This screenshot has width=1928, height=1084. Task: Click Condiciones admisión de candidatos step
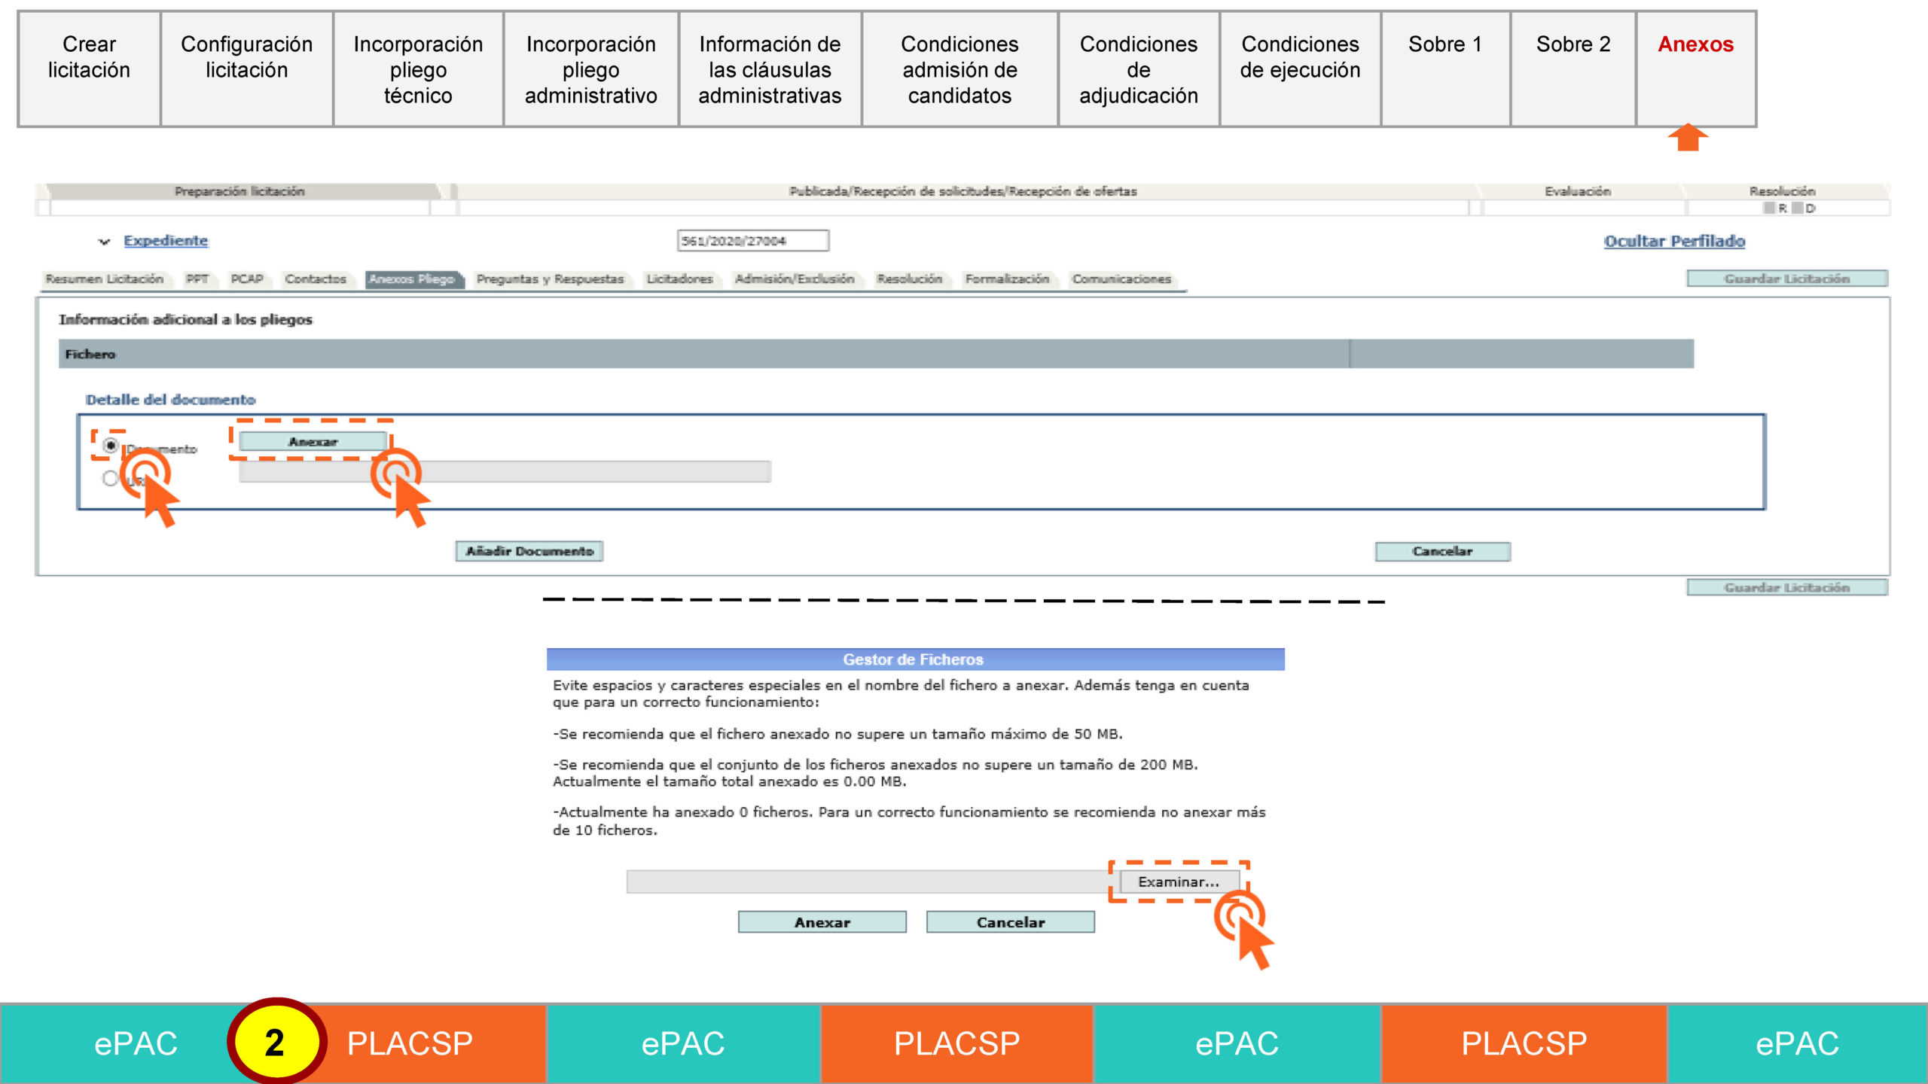959,69
